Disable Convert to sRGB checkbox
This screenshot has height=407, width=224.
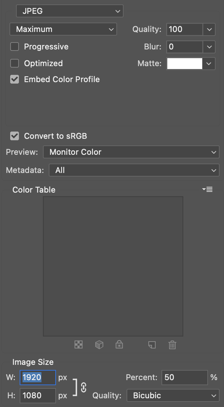pyautogui.click(x=15, y=136)
